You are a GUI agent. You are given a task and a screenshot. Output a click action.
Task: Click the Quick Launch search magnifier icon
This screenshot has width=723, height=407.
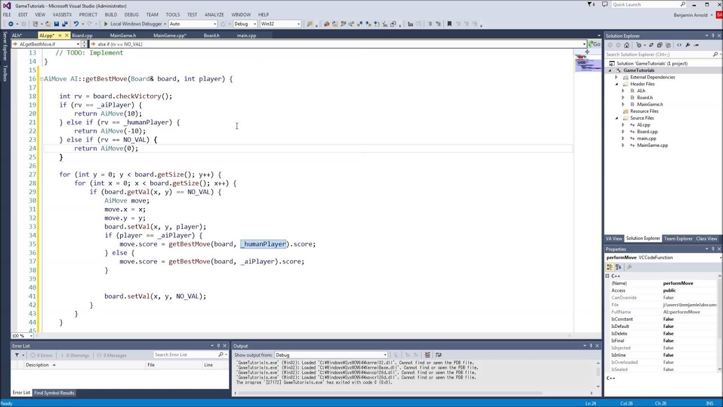683,5
